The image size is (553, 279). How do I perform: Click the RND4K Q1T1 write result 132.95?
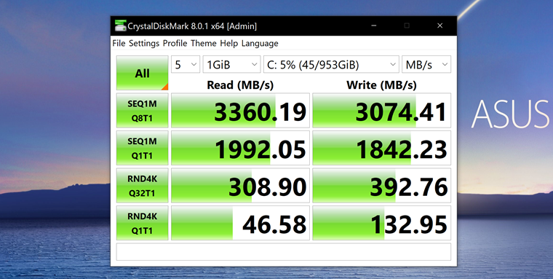click(381, 223)
